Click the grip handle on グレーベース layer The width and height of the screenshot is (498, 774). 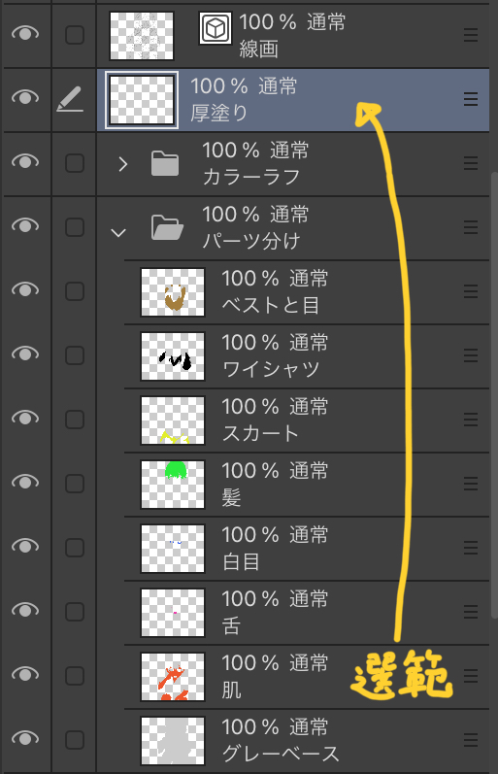click(x=471, y=740)
